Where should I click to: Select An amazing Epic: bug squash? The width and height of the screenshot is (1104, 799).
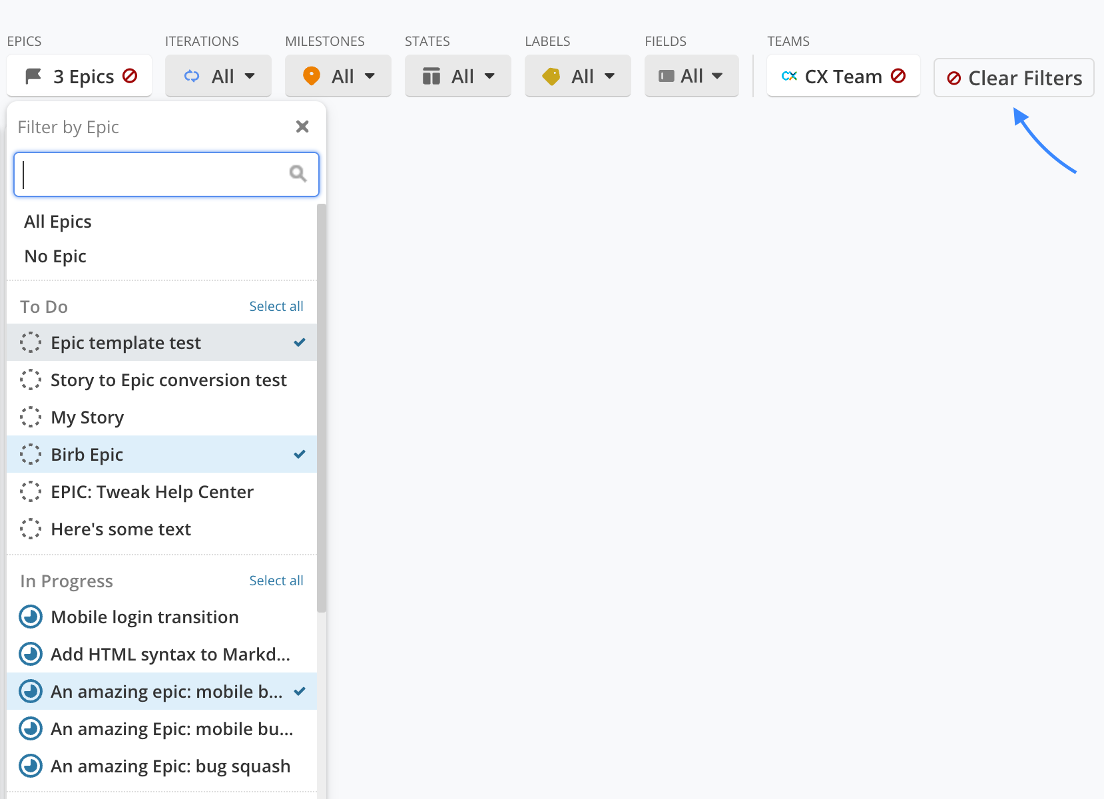[x=162, y=766]
